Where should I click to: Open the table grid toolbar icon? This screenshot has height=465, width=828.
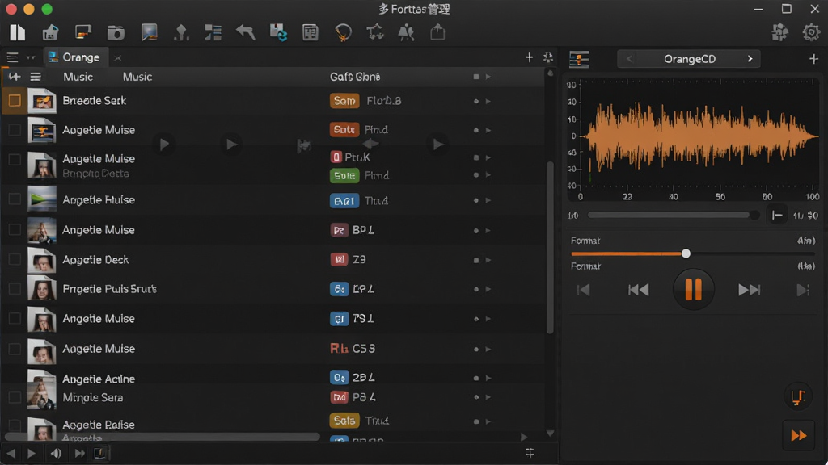(310, 32)
